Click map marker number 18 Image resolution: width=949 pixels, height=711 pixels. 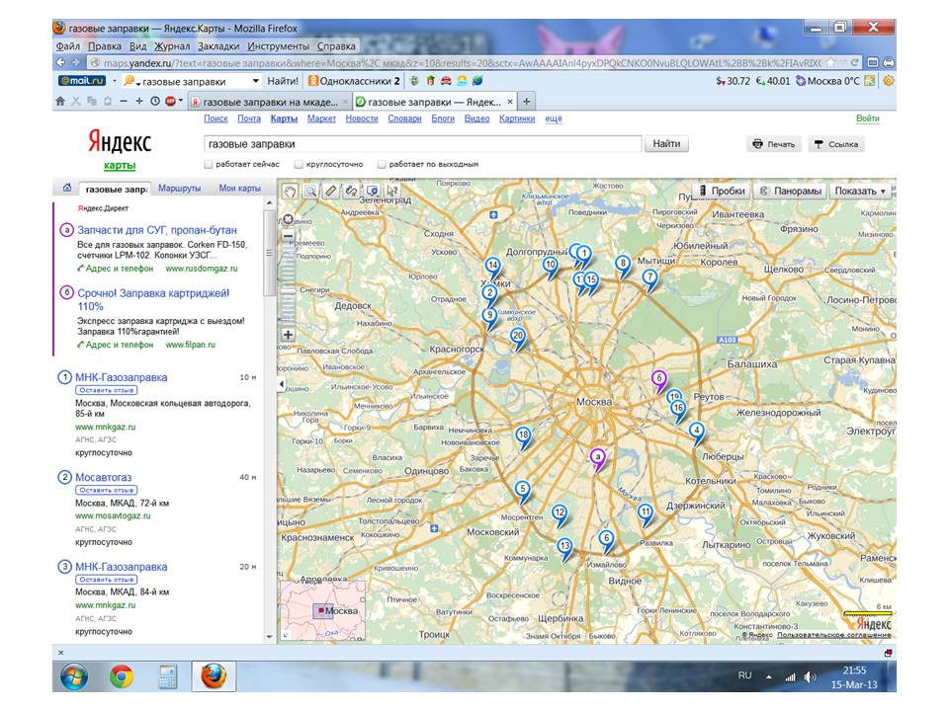(x=523, y=435)
